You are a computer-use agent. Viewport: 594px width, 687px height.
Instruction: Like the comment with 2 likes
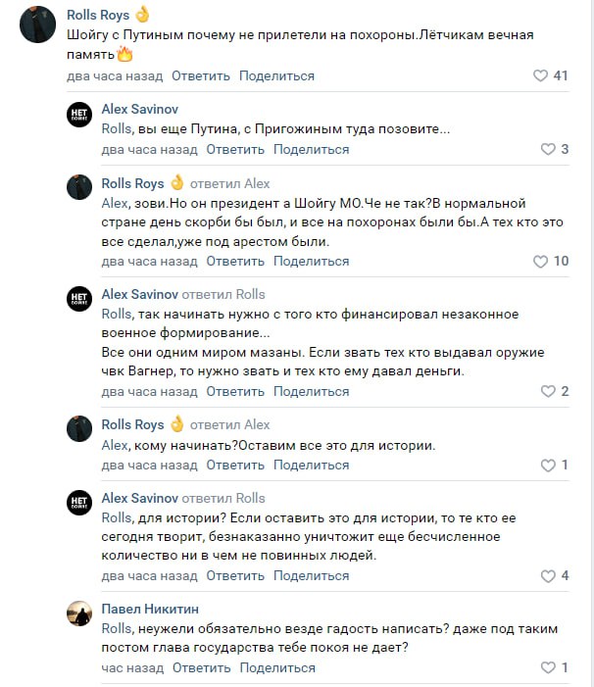tap(548, 391)
